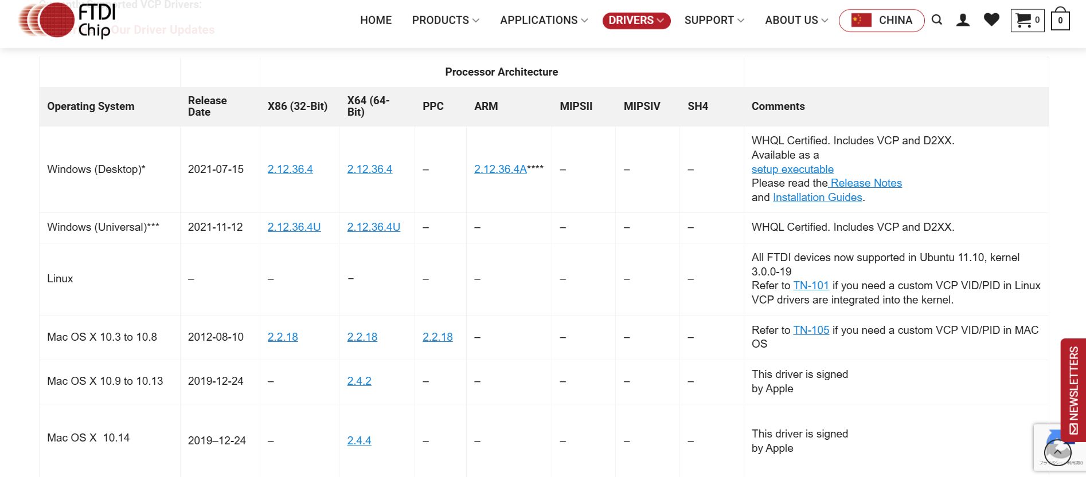This screenshot has width=1086, height=477.
Task: Click the Windows (Universal)*** row label
Action: pyautogui.click(x=103, y=227)
